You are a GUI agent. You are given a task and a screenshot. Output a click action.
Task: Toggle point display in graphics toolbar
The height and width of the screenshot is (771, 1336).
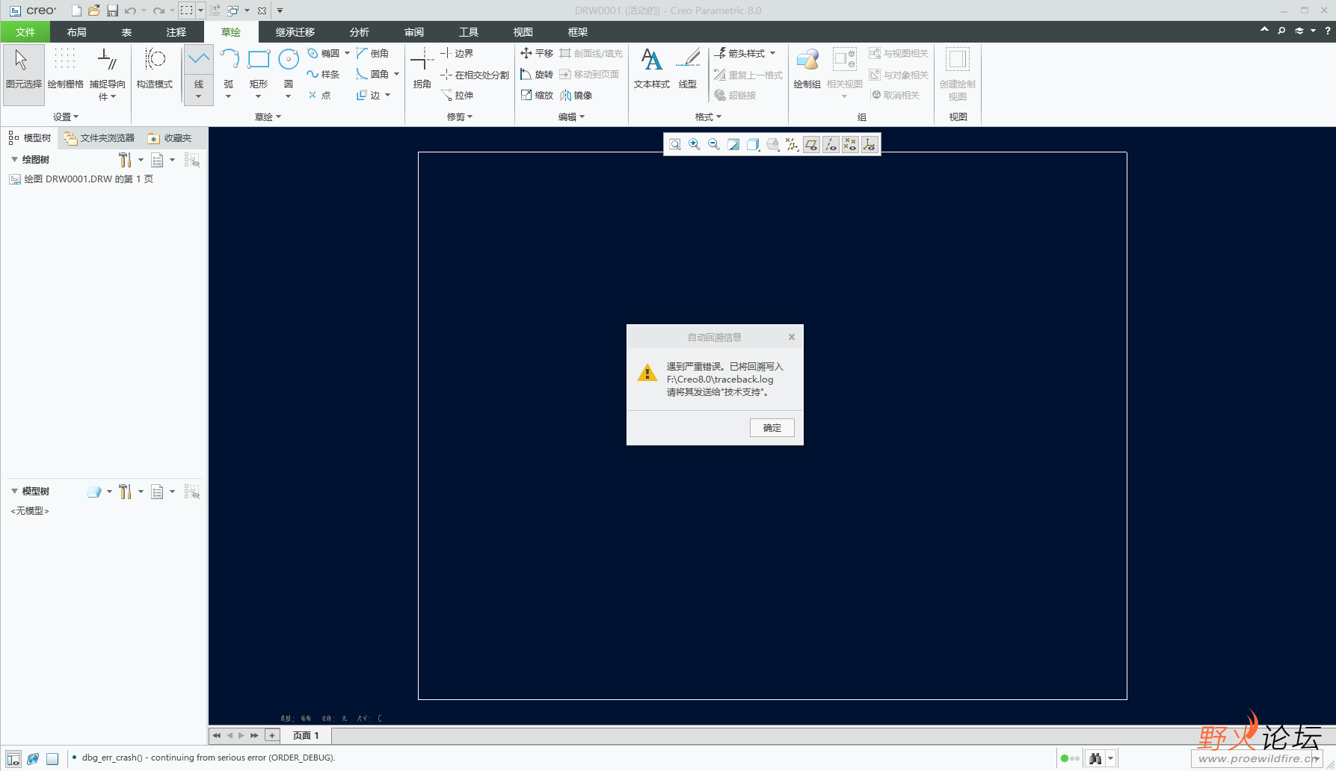850,144
